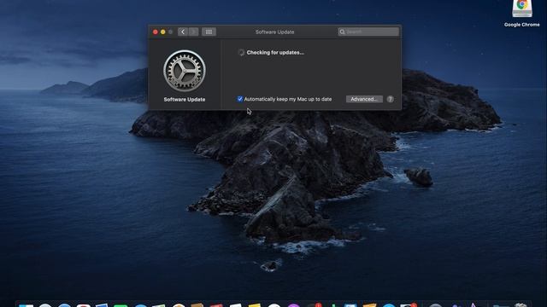This screenshot has width=547, height=307.
Task: Minimize the Software Update window
Action: tap(163, 32)
